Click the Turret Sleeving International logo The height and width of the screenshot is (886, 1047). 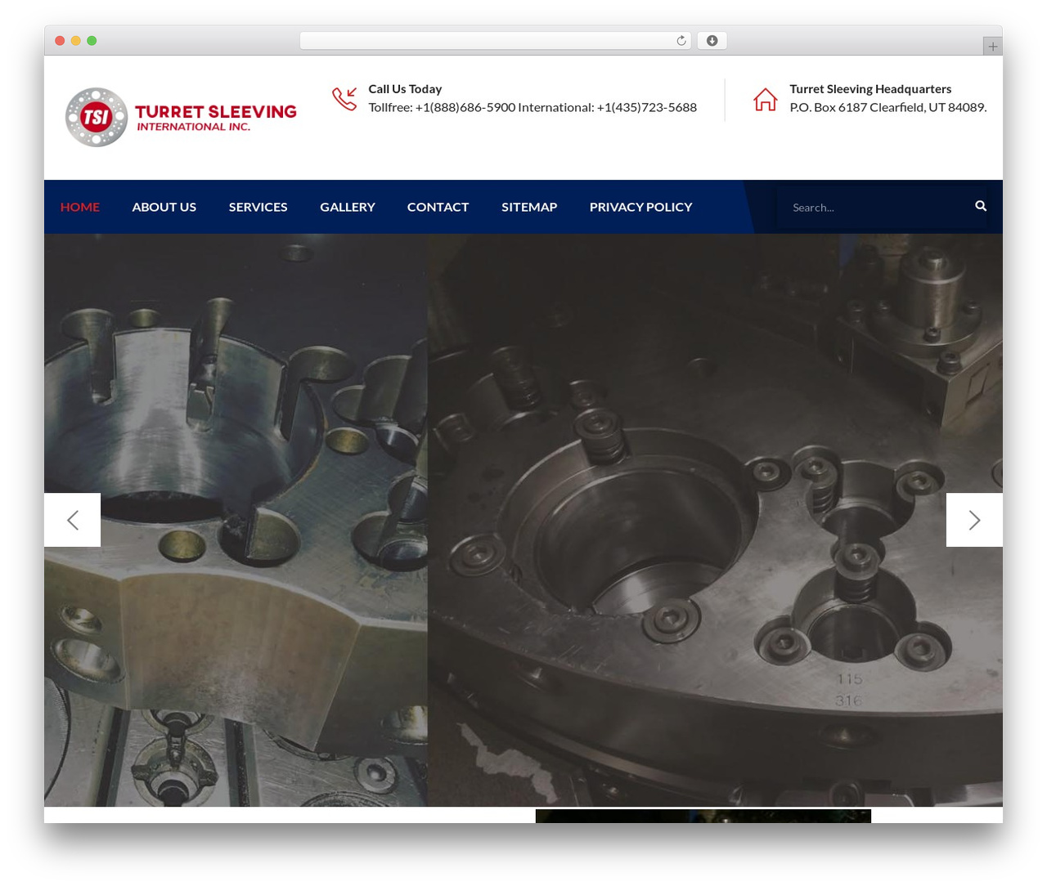point(181,117)
